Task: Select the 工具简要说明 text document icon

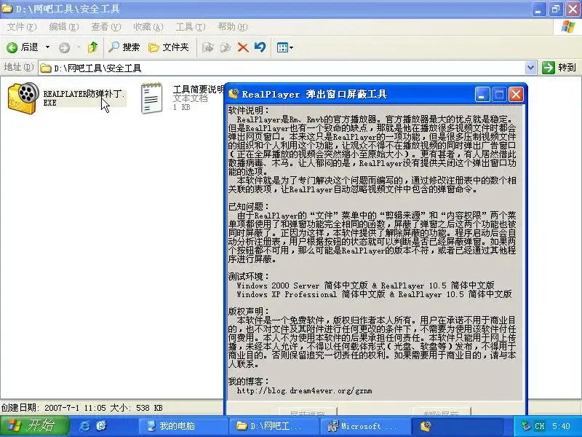Action: point(152,98)
